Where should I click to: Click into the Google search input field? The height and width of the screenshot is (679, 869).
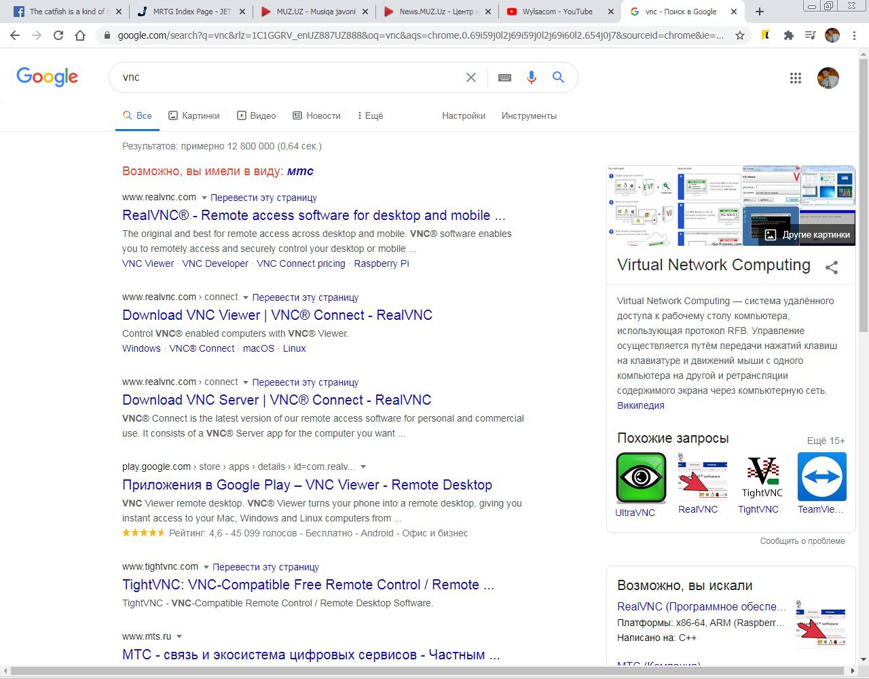(x=292, y=77)
